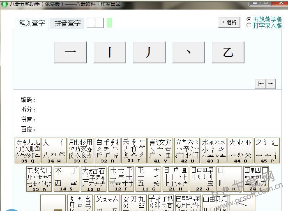288x211 pixels.
Task: Click the 21 H key (目)
Action: tap(175, 179)
